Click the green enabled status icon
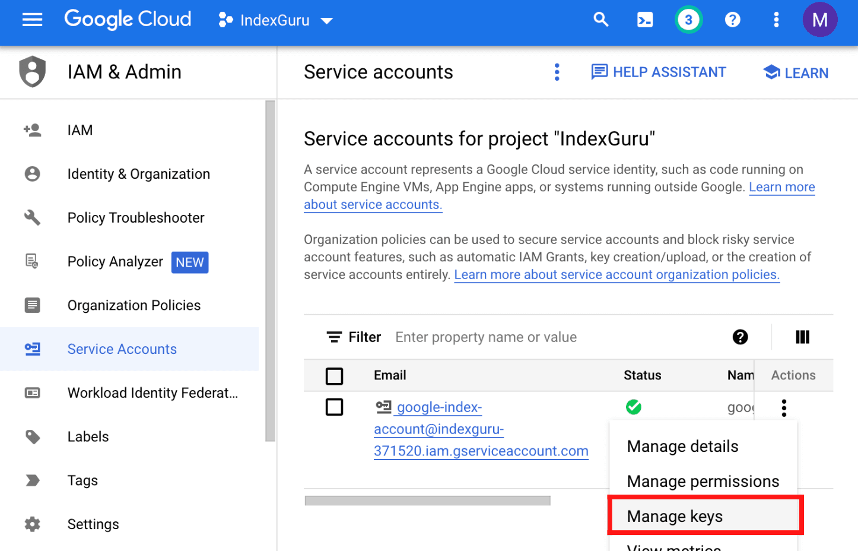 634,407
